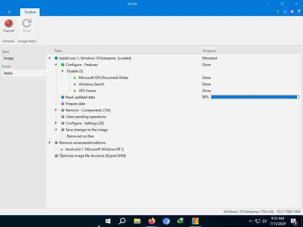This screenshot has height=227, width=303.
Task: Show hidden system tray icons
Action: click(250, 221)
